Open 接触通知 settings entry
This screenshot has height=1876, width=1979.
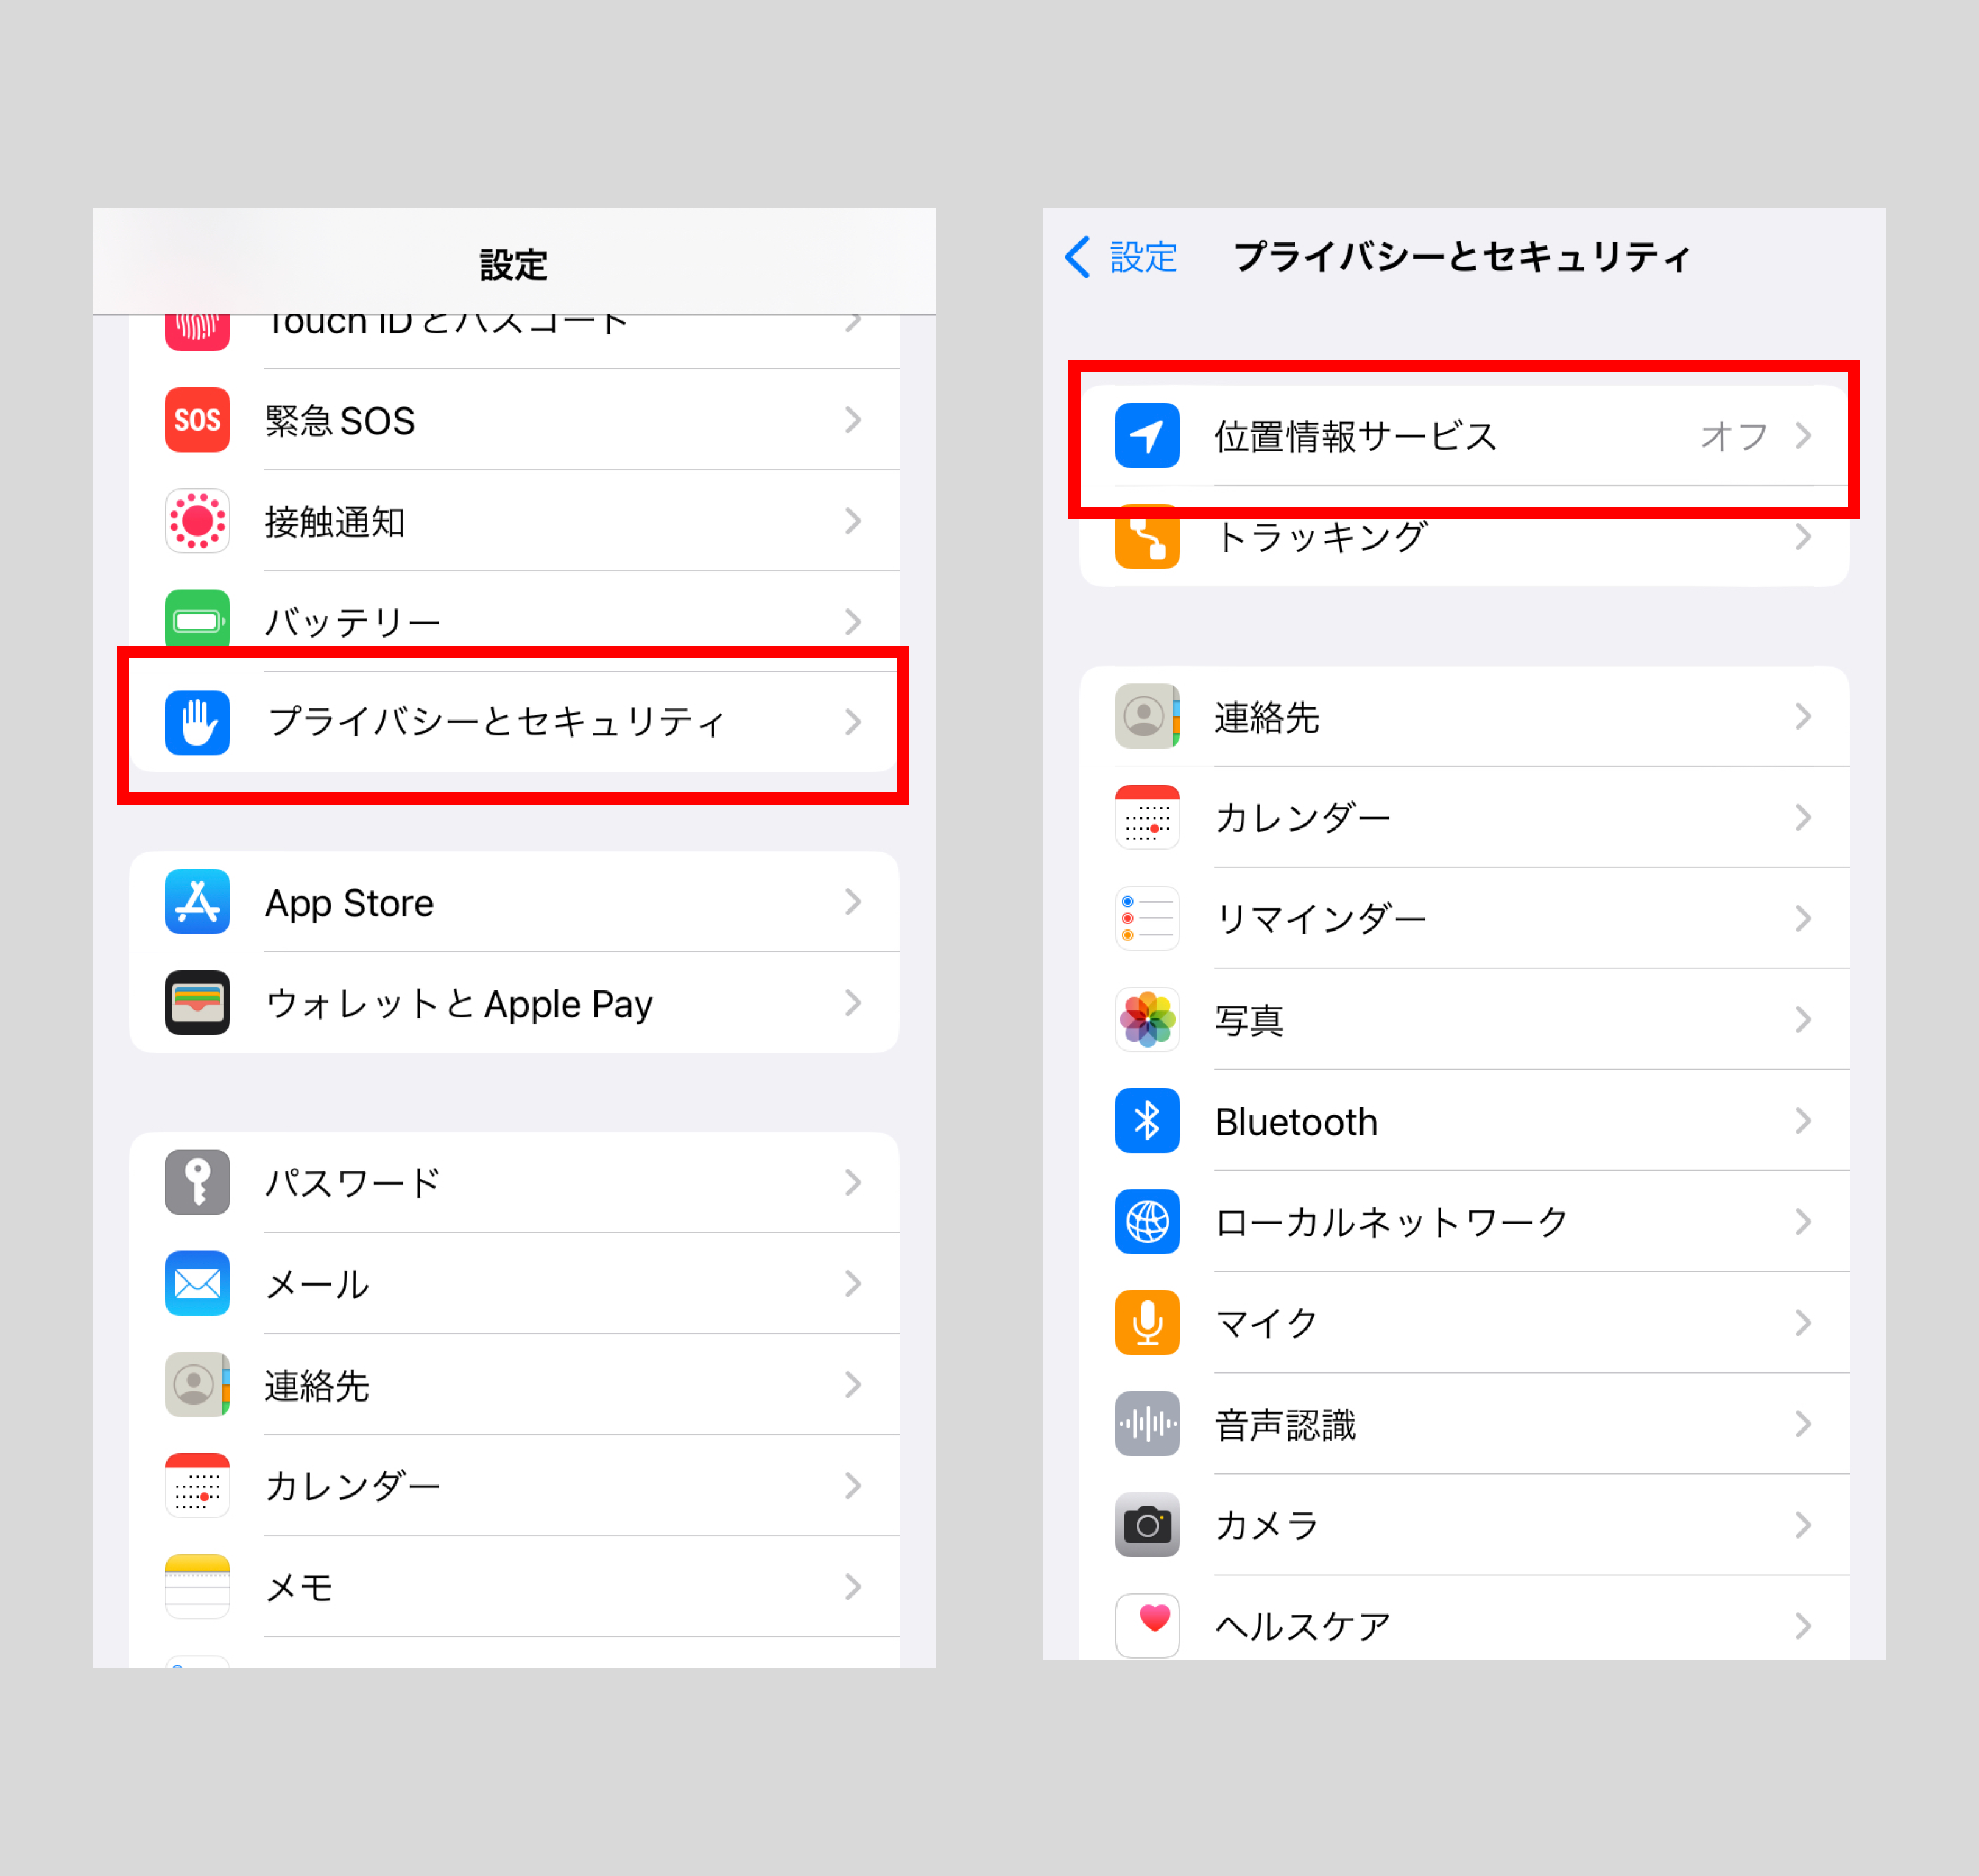click(514, 521)
